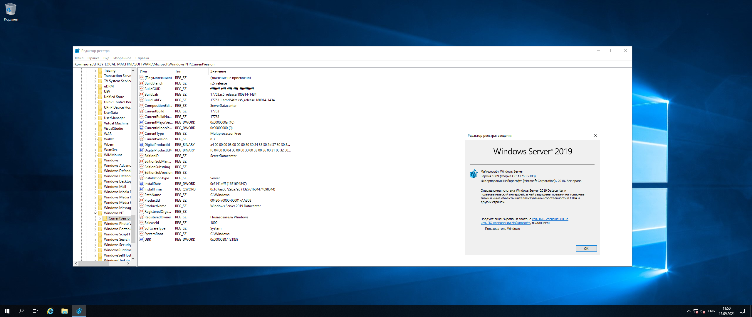Select the ProductId value row
Screen dimensions: 752x317
216,200
